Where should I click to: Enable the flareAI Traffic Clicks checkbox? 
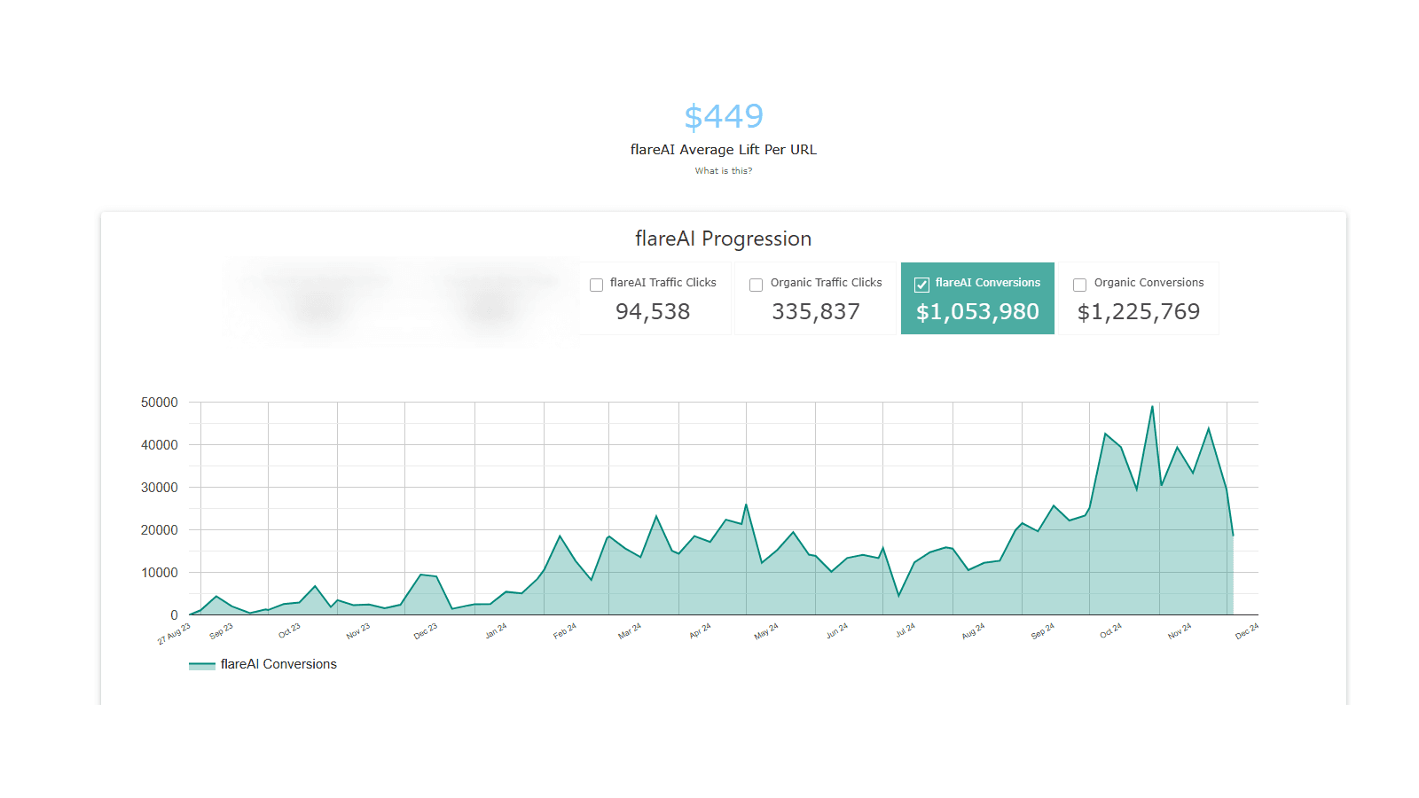pos(596,285)
